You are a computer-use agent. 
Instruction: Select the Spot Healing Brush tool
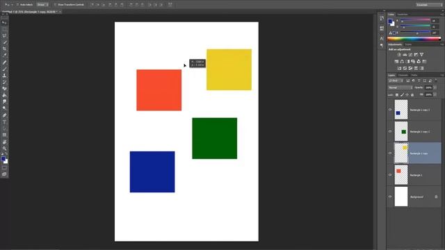tap(4, 62)
